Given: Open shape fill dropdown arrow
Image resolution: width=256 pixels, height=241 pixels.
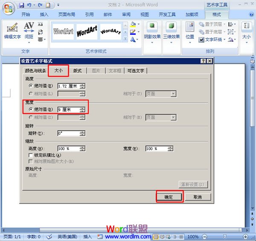Looking at the screenshot, I should [x=139, y=24].
